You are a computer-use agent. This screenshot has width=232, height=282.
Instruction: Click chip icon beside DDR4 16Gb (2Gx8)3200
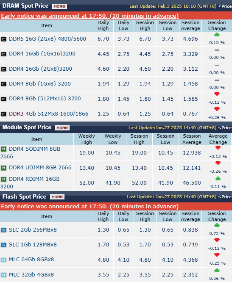tap(3, 69)
